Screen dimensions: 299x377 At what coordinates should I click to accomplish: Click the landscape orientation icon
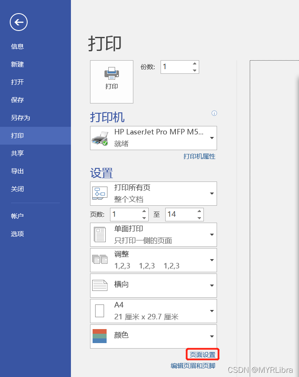(x=100, y=285)
